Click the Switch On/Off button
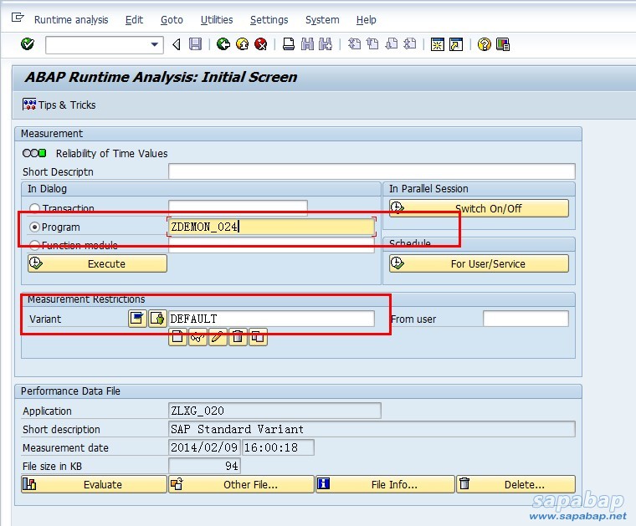The height and width of the screenshot is (526, 636). [479, 208]
